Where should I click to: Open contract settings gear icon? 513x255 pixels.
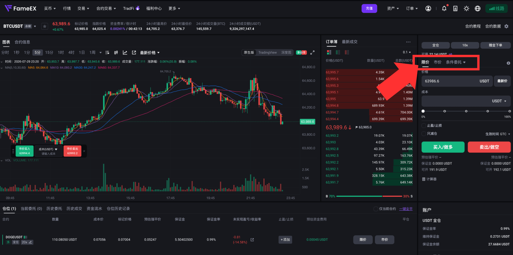coord(506,26)
